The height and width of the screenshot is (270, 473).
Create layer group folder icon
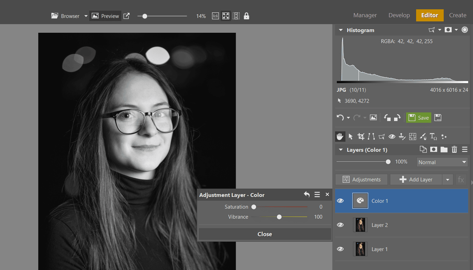[x=444, y=149]
